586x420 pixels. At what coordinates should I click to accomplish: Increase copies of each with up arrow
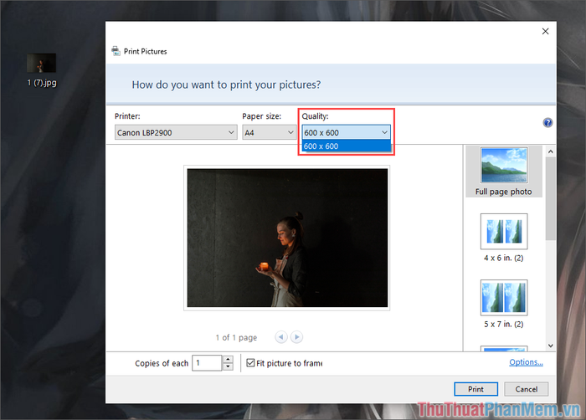click(228, 359)
